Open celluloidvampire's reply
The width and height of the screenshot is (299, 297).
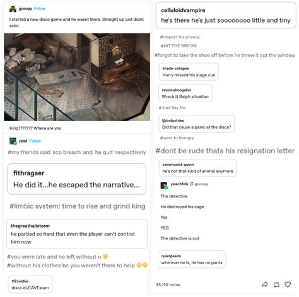point(226,15)
